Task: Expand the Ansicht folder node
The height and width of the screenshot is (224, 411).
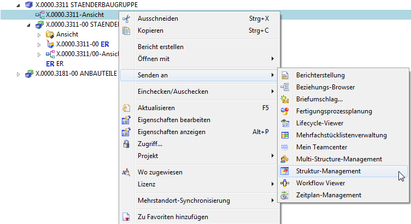Action: pyautogui.click(x=39, y=34)
